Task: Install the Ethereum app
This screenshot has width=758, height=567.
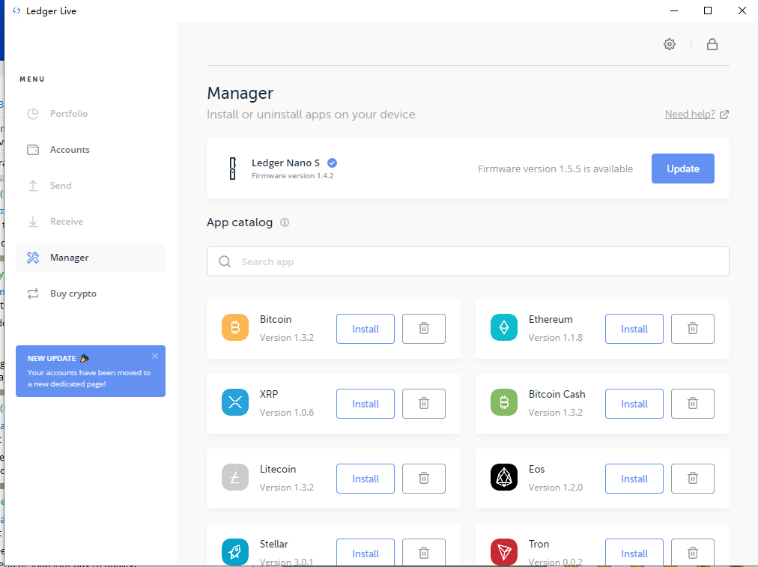Action: tap(634, 329)
